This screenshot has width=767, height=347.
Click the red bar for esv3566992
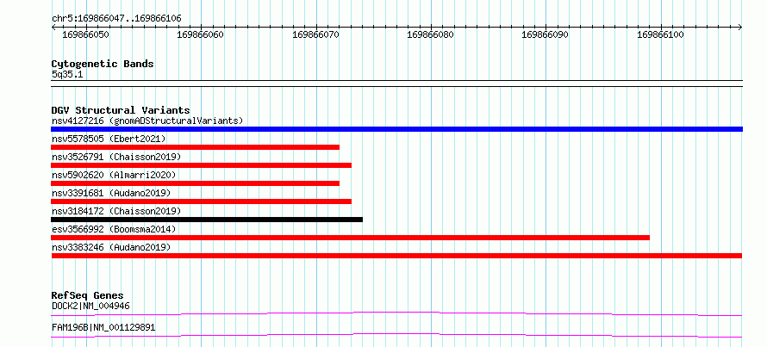350,238
